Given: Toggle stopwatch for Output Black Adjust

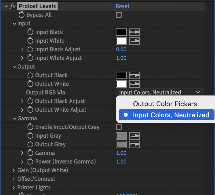Looking at the screenshot, I should tap(30, 101).
